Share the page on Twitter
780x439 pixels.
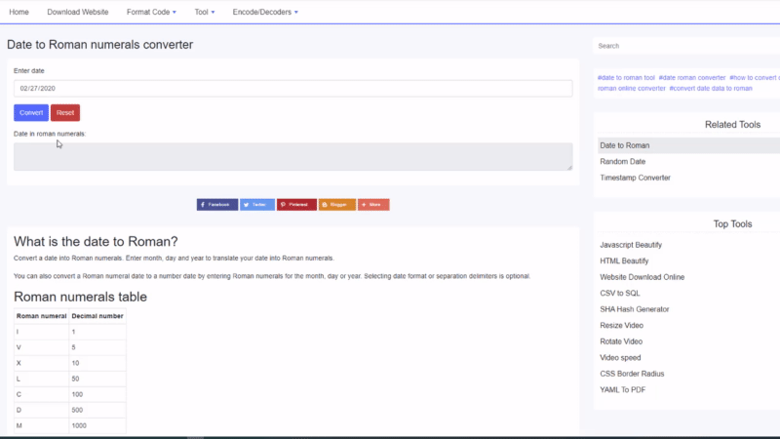[256, 205]
